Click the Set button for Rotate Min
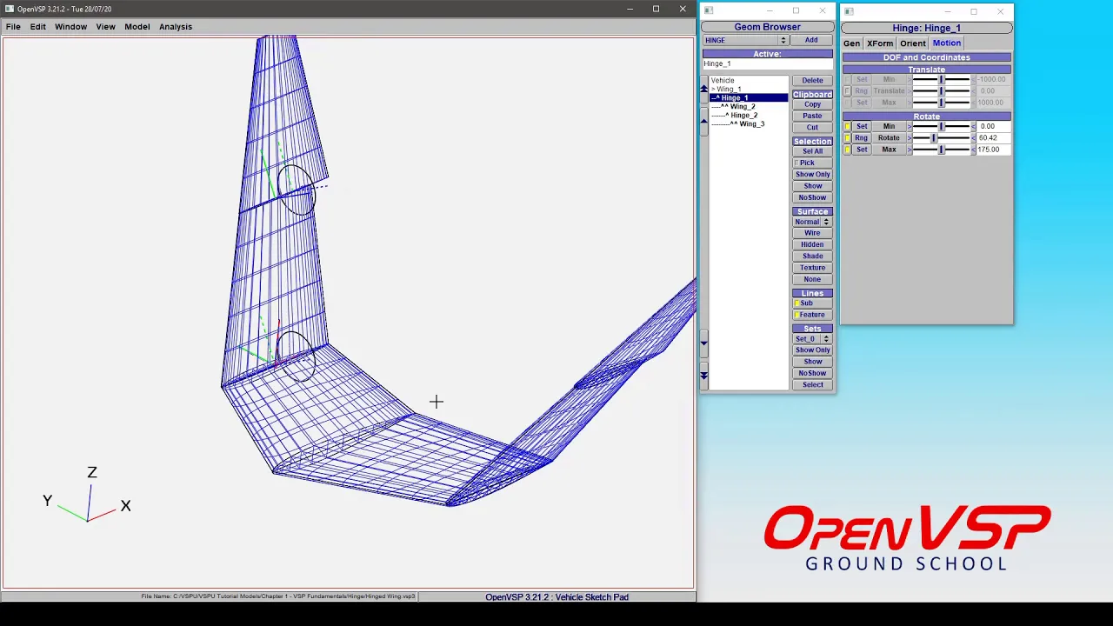 tap(862, 126)
